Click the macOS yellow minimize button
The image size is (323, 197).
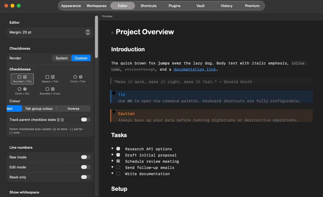coord(12,6)
